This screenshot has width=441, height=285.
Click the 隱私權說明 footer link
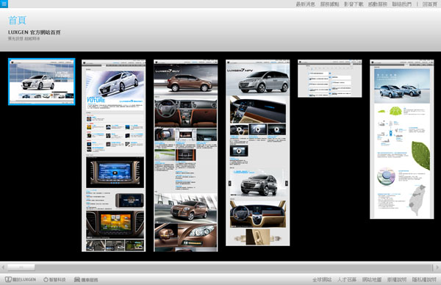(x=424, y=279)
